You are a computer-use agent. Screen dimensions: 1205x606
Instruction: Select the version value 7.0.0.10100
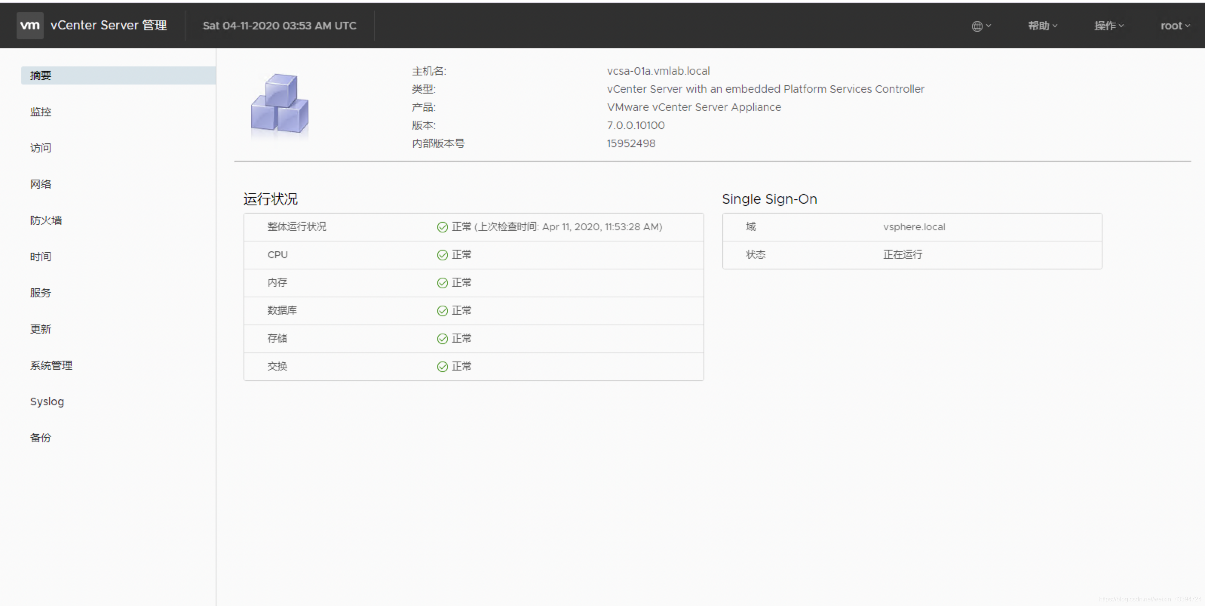point(636,125)
